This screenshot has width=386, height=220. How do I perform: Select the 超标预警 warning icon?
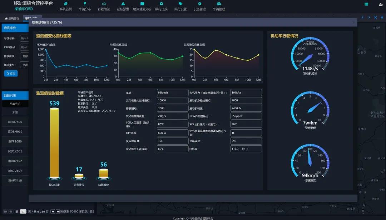tap(123, 4)
